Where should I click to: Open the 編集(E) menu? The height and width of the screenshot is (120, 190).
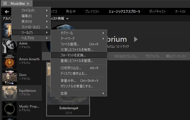[x=31, y=16]
